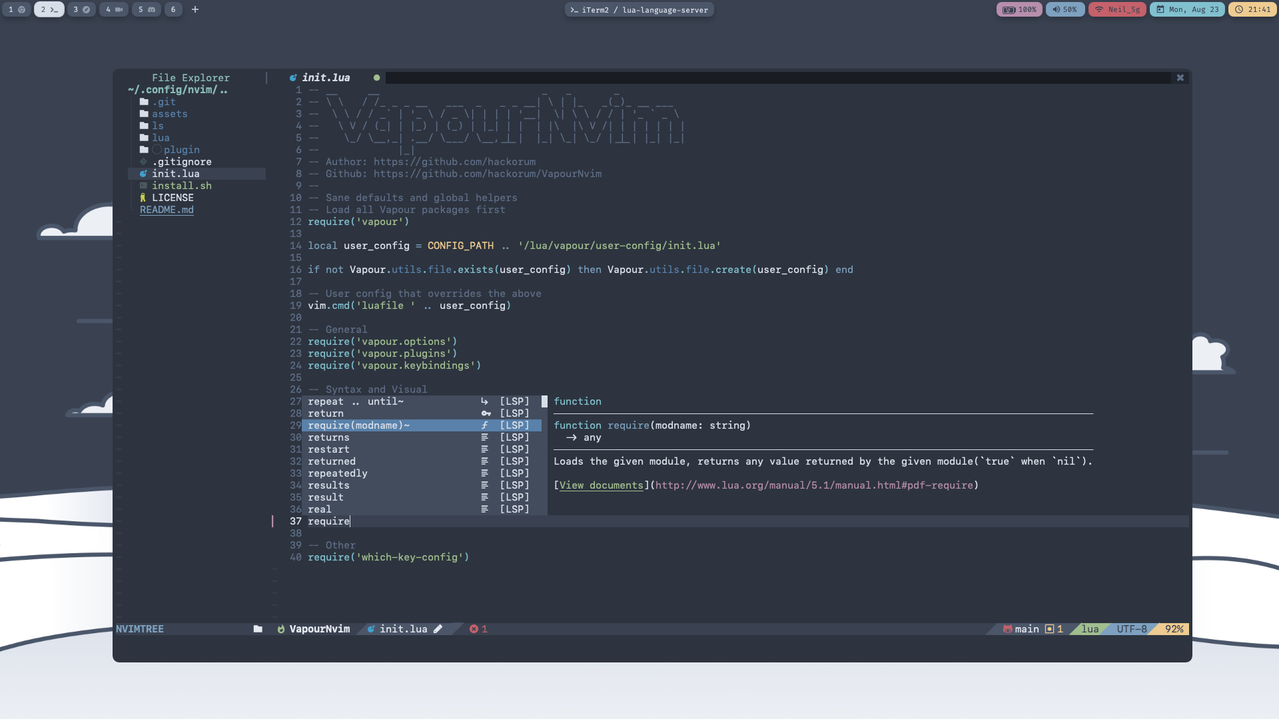Click the battery 100% indicator
This screenshot has width=1279, height=719.
click(x=1019, y=10)
